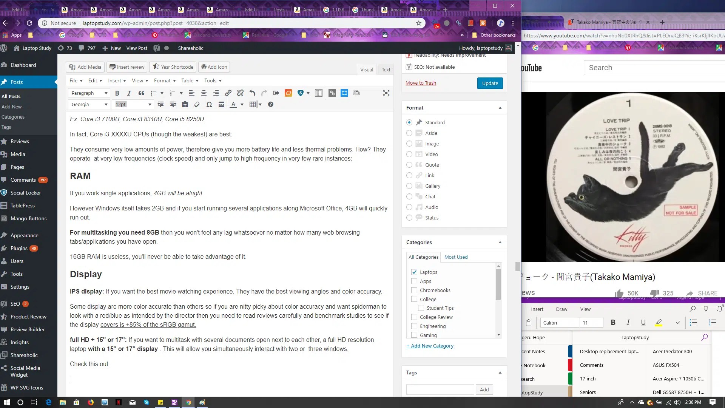This screenshot has width=725, height=408.
Task: Select the Video post format
Action: tap(409, 154)
